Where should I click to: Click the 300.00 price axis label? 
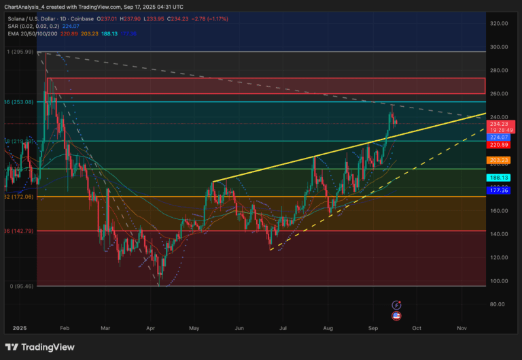point(499,47)
